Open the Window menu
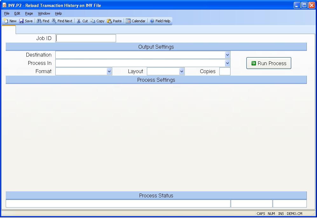 click(x=44, y=13)
